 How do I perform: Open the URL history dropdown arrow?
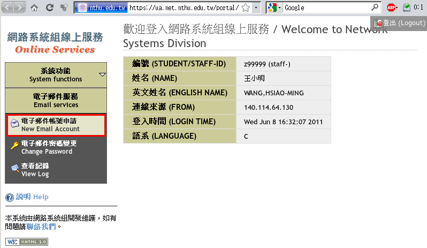coord(255,7)
